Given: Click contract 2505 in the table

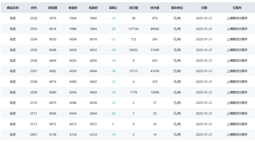Looking at the screenshot, I should tap(34, 50).
